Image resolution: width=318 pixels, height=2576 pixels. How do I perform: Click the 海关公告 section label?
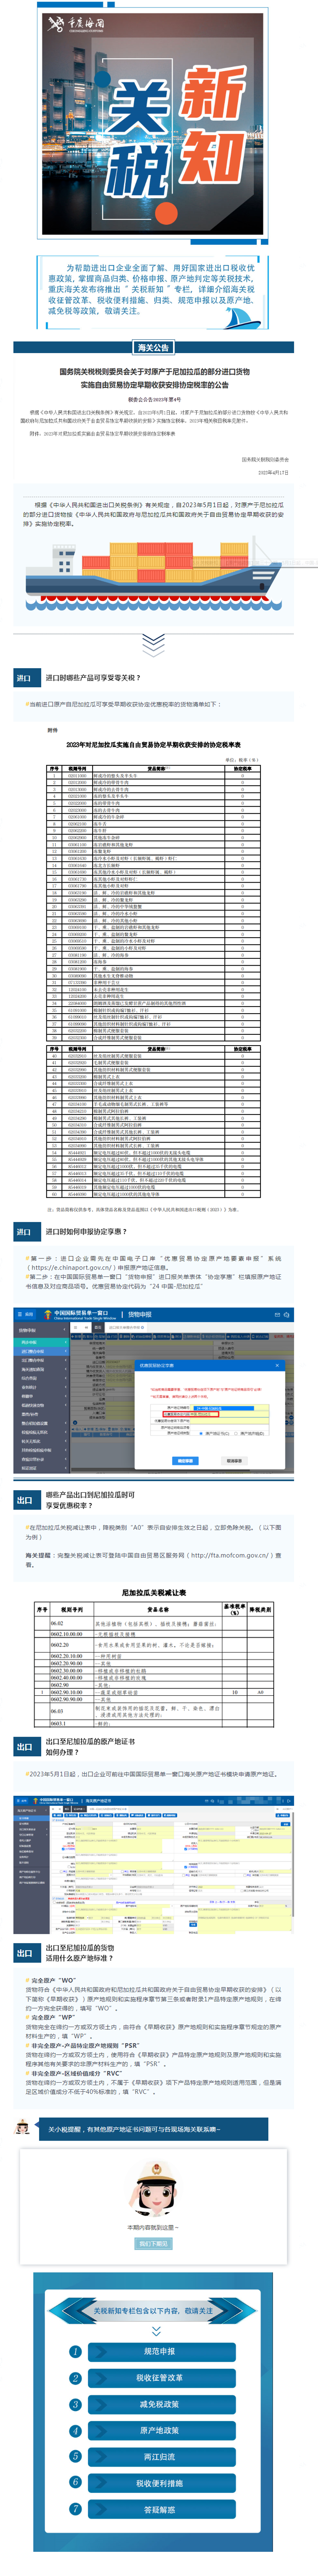[153, 347]
